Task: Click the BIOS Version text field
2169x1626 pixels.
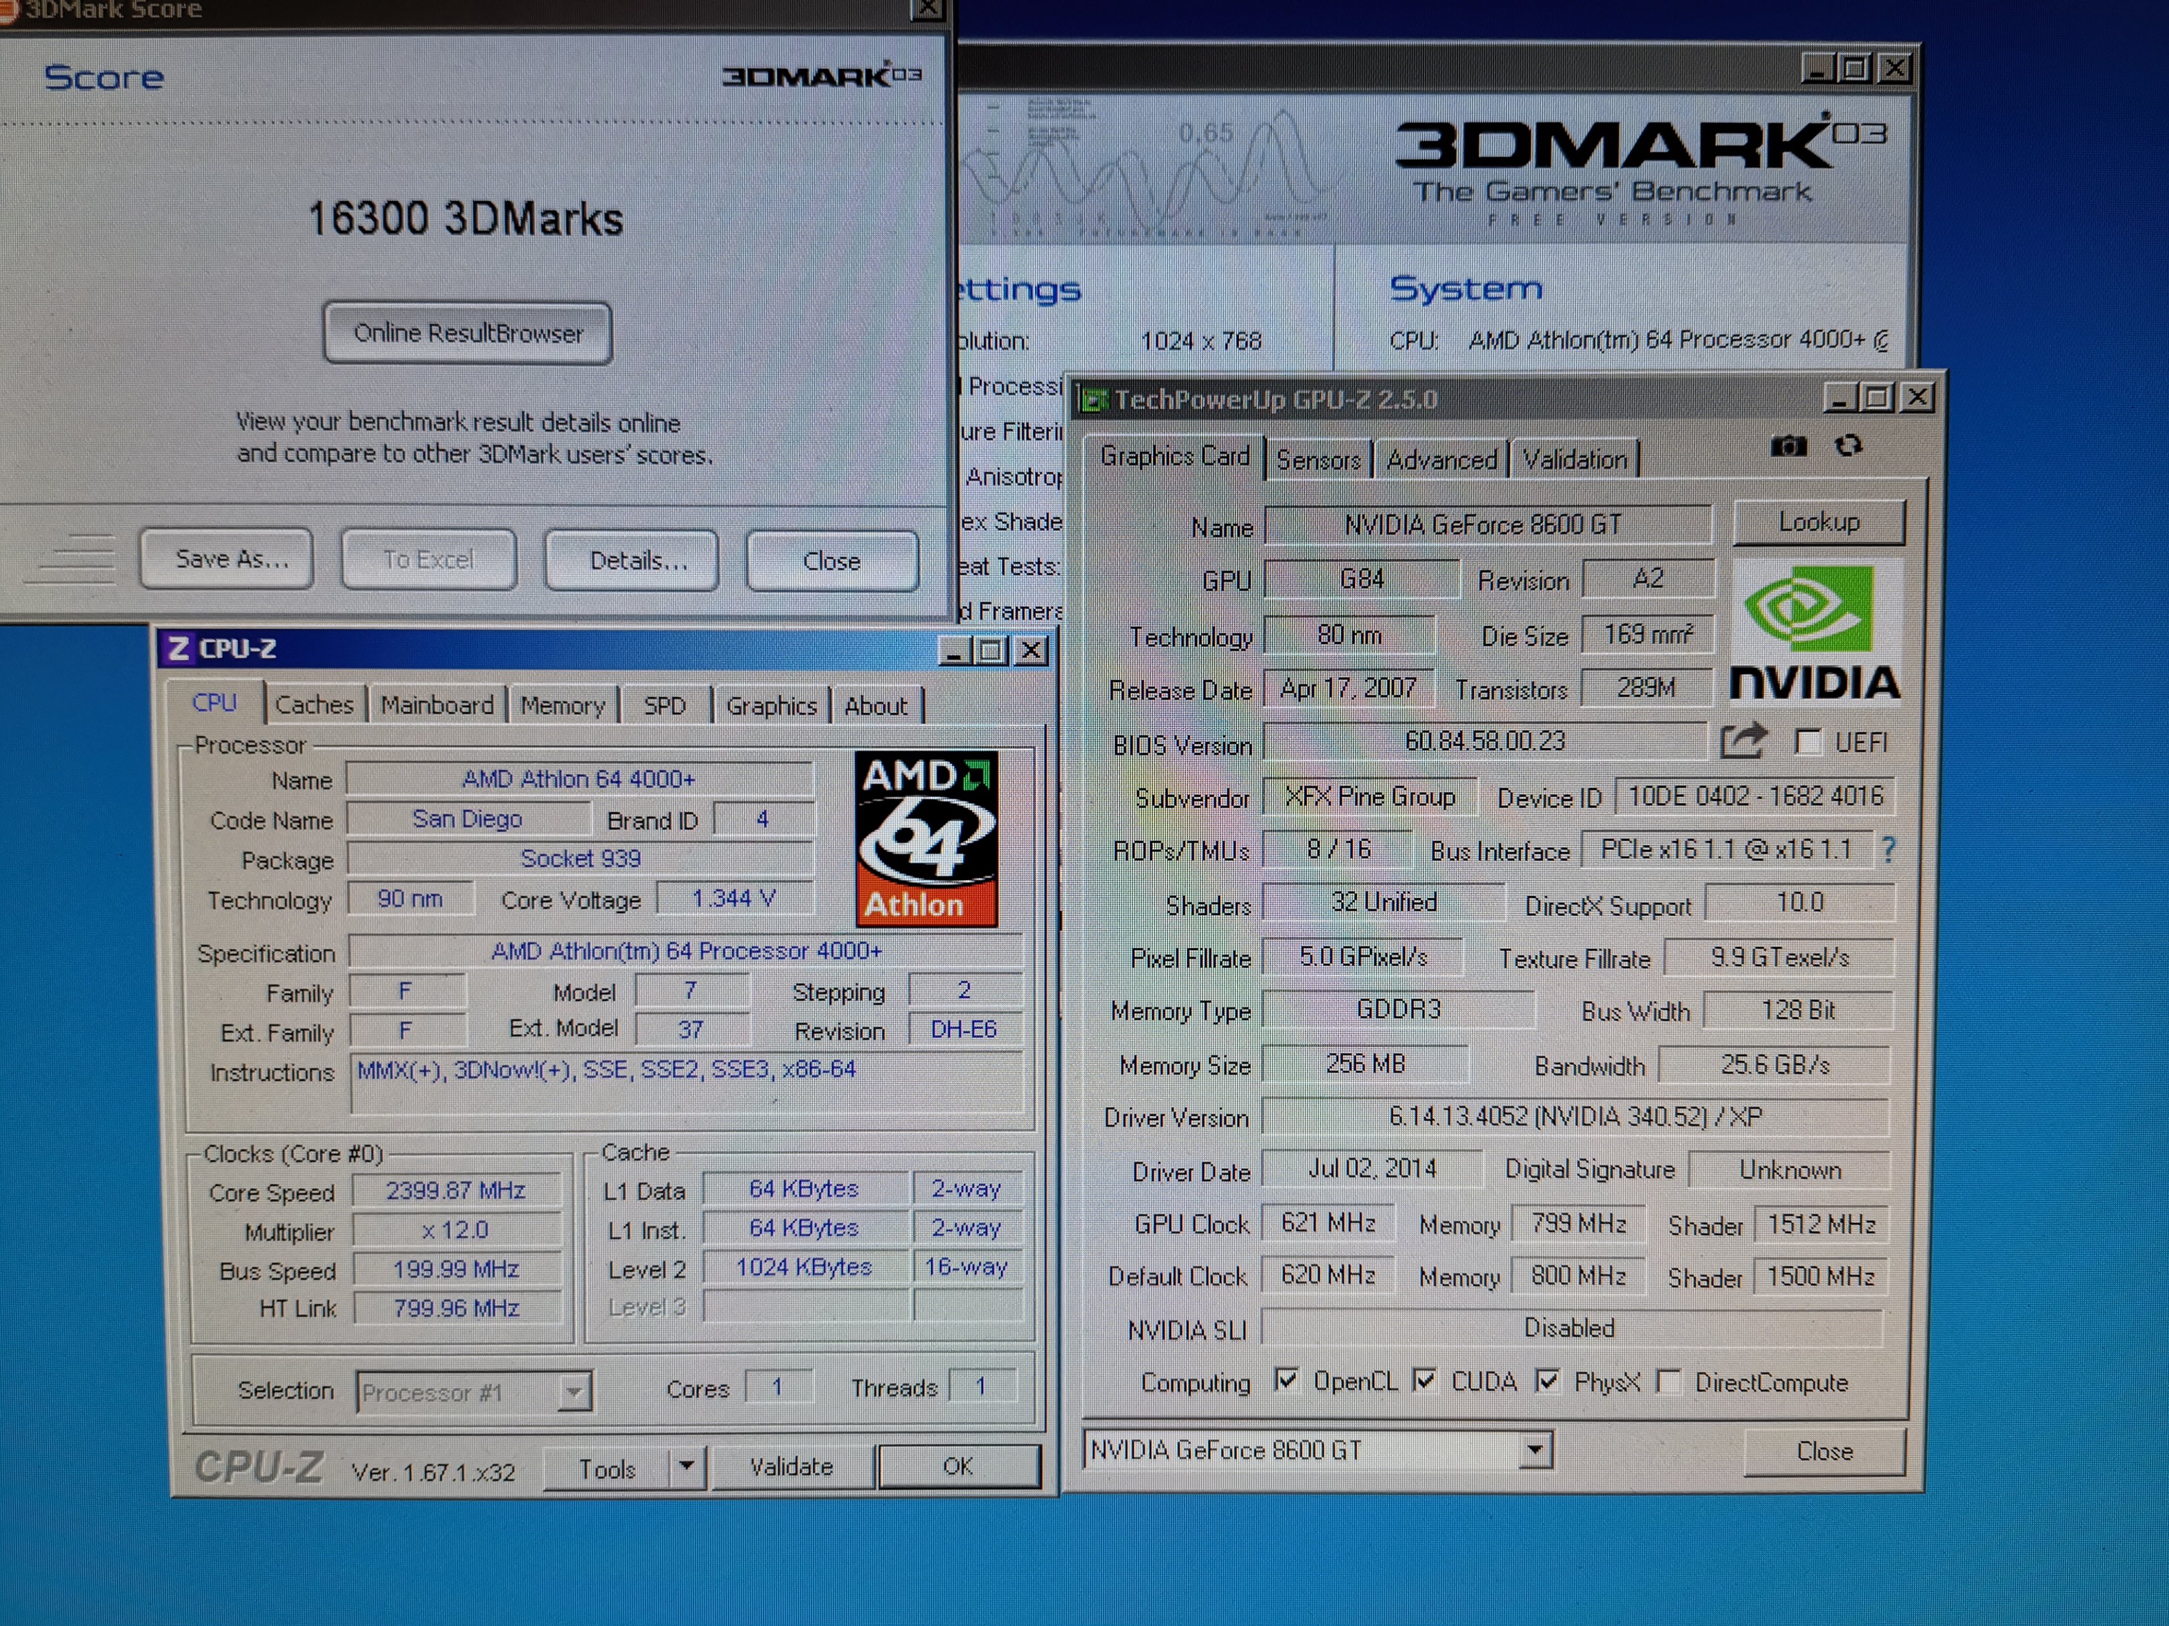Action: point(1484,742)
